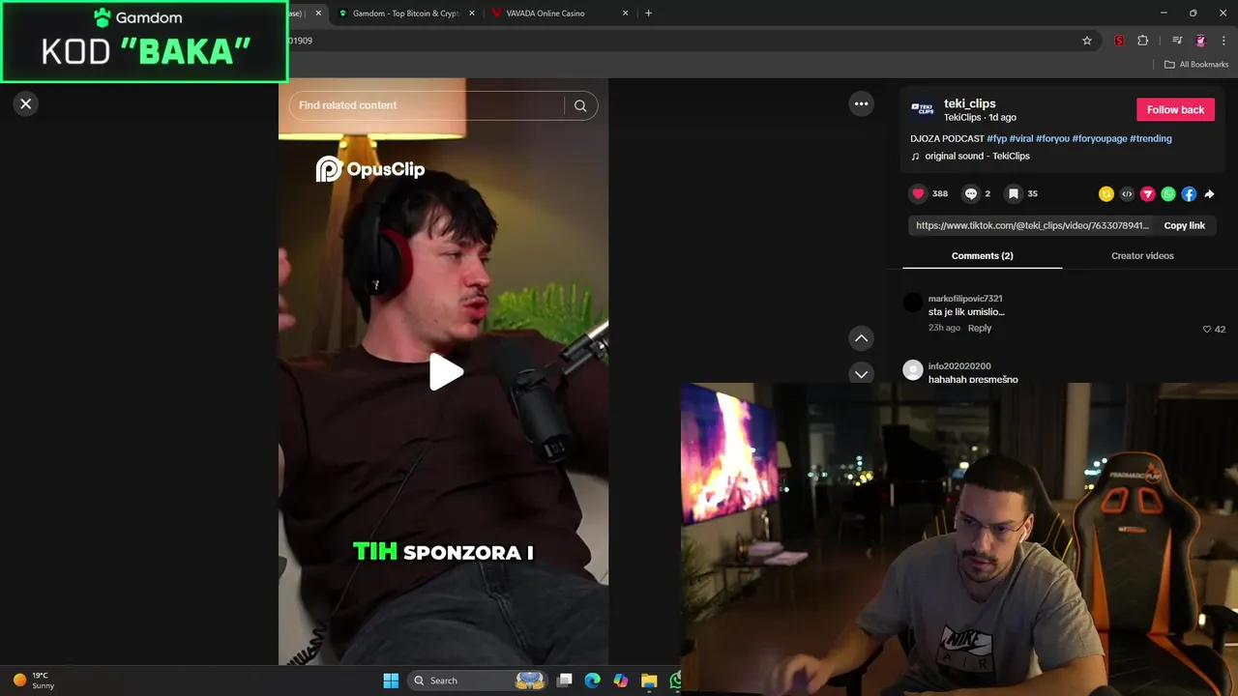Open Chrome three-dot menu

coord(1223,41)
